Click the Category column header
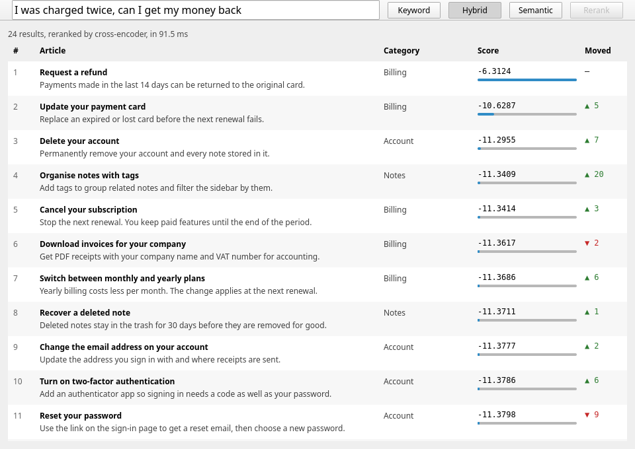Image resolution: width=635 pixels, height=449 pixels. (x=402, y=51)
